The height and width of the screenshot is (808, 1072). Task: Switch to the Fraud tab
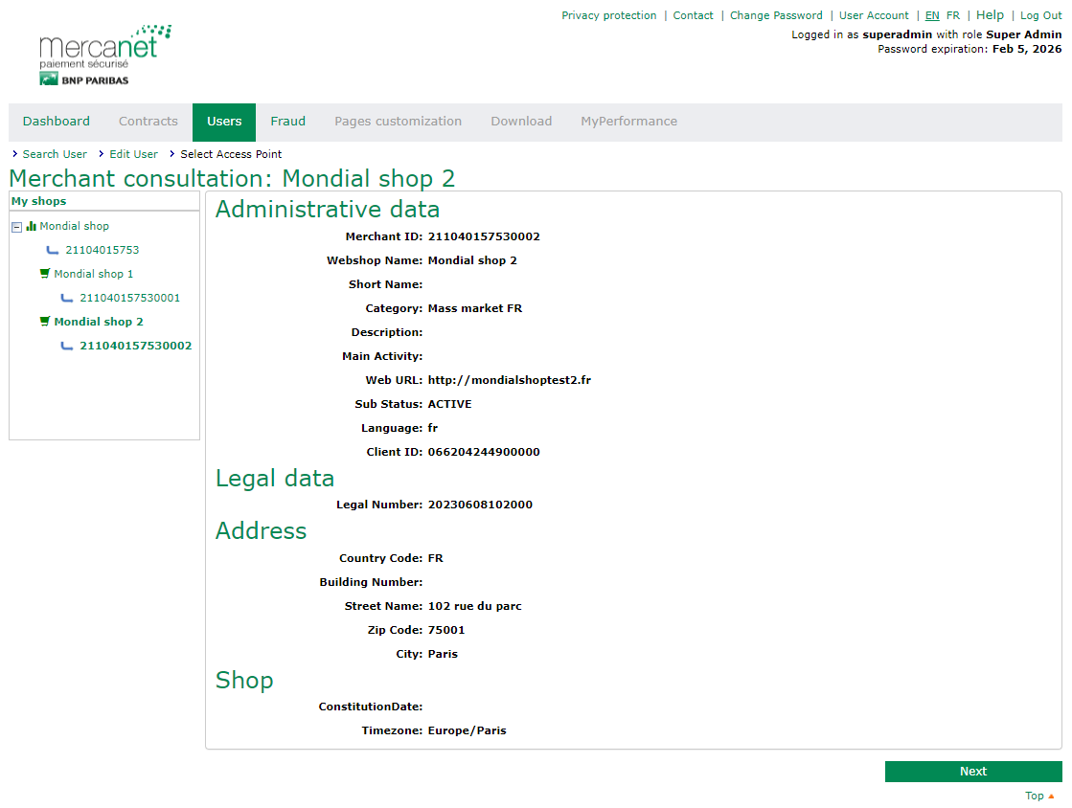point(287,122)
